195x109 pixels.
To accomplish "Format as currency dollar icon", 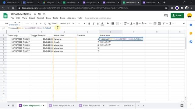I will pos(36,24).
